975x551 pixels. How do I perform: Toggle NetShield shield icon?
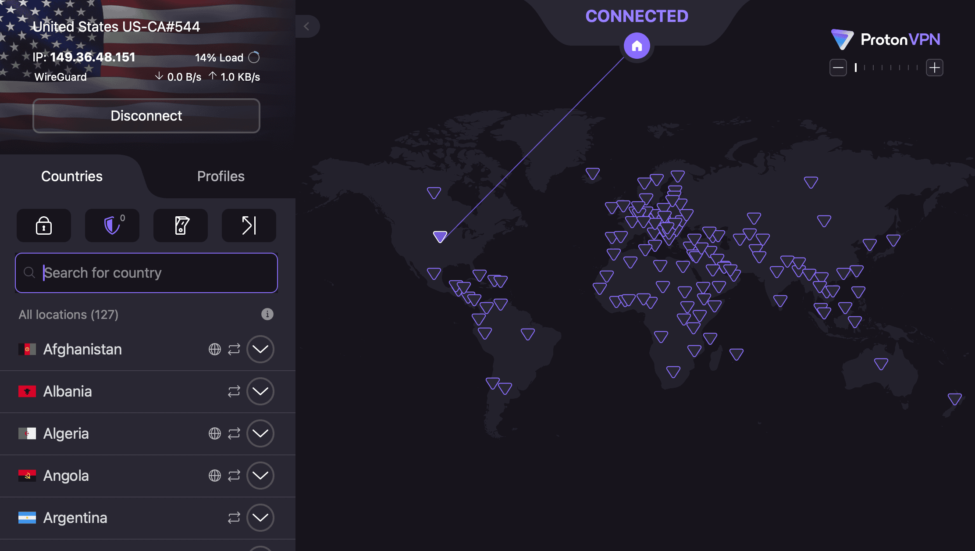(x=112, y=225)
